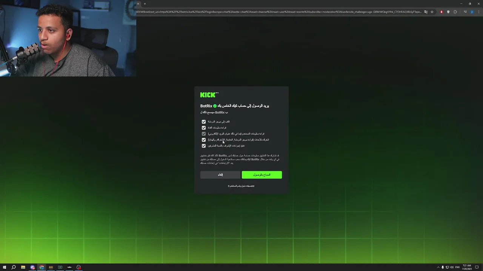Open Chrome from the taskbar

(42, 267)
